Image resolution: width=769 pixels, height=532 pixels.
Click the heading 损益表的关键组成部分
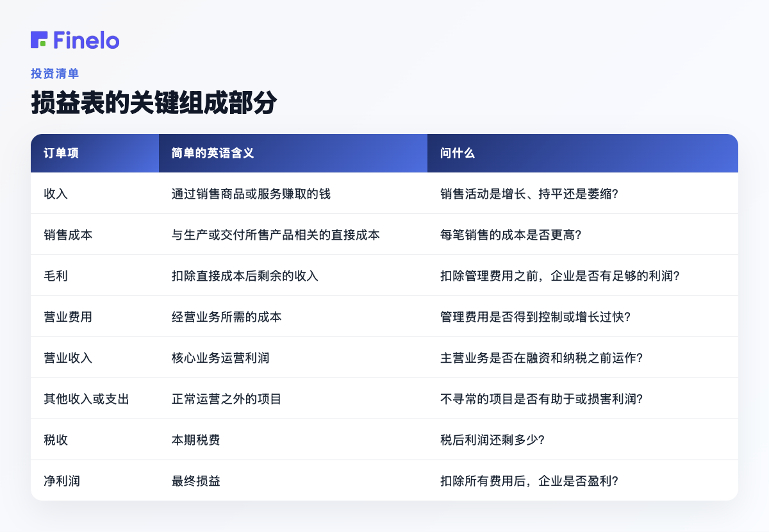(154, 103)
